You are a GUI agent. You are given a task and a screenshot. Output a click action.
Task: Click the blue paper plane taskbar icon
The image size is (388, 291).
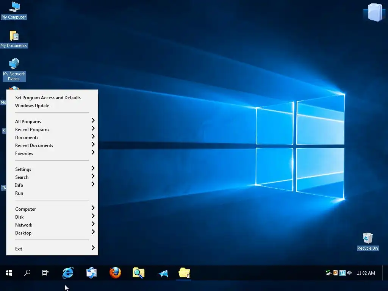coord(162,273)
